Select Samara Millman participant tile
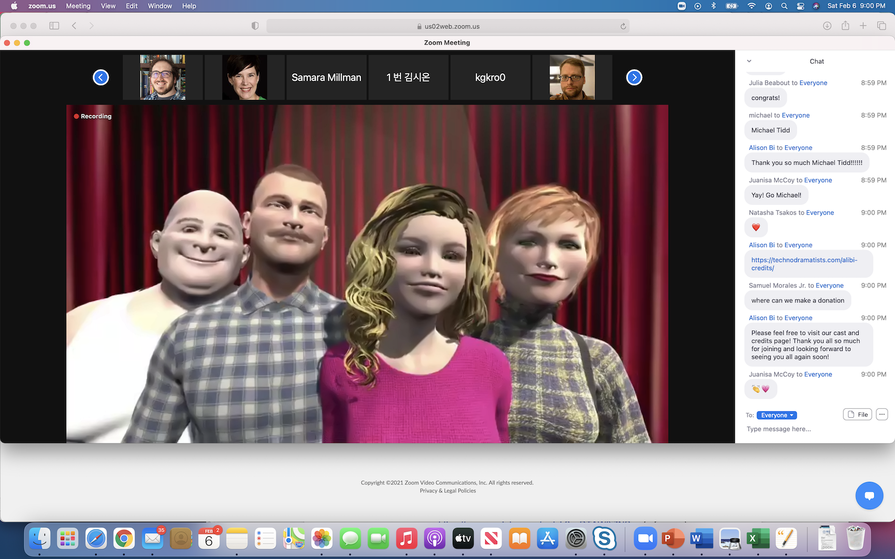 coord(326,77)
